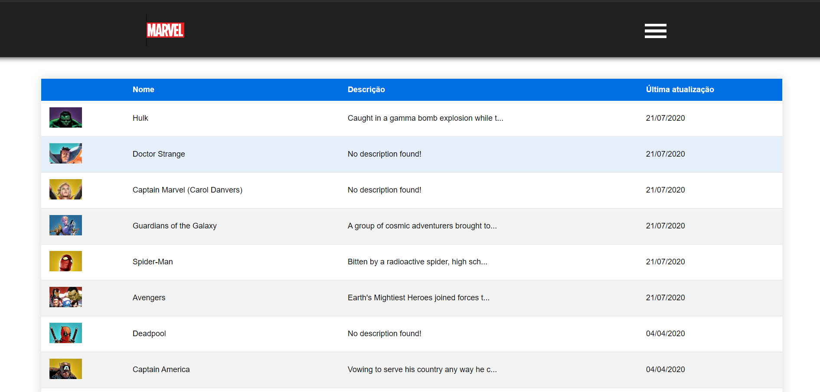Click the Captain Marvel thumbnail image

click(65, 189)
